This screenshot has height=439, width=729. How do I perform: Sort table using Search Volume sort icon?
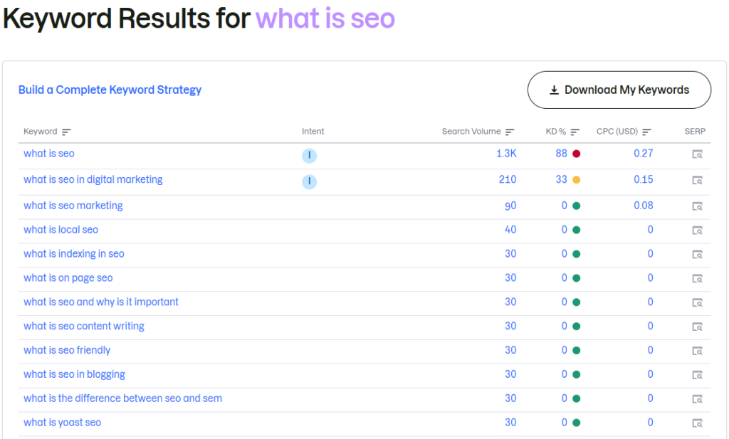point(510,132)
